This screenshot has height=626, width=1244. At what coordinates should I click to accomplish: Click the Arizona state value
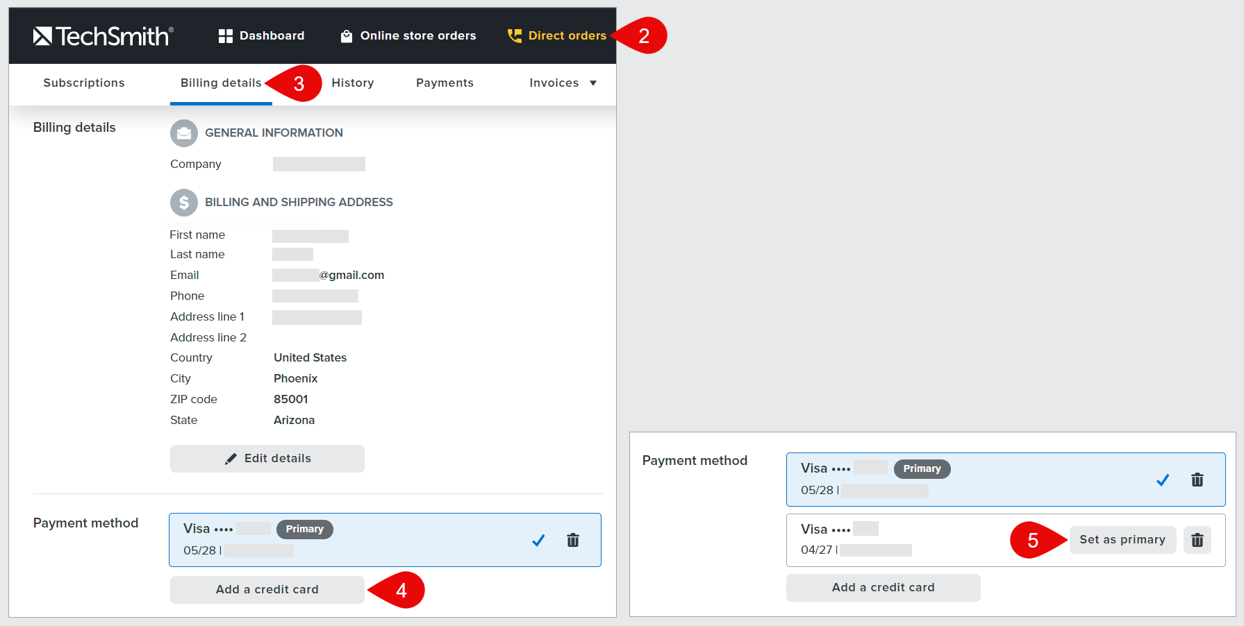coord(294,421)
